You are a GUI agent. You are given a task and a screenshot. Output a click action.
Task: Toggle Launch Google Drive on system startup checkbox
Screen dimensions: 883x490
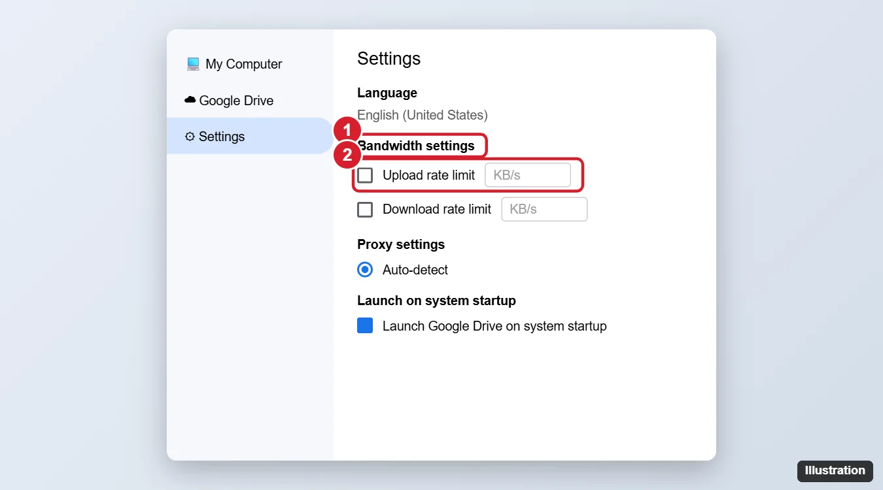tap(365, 325)
